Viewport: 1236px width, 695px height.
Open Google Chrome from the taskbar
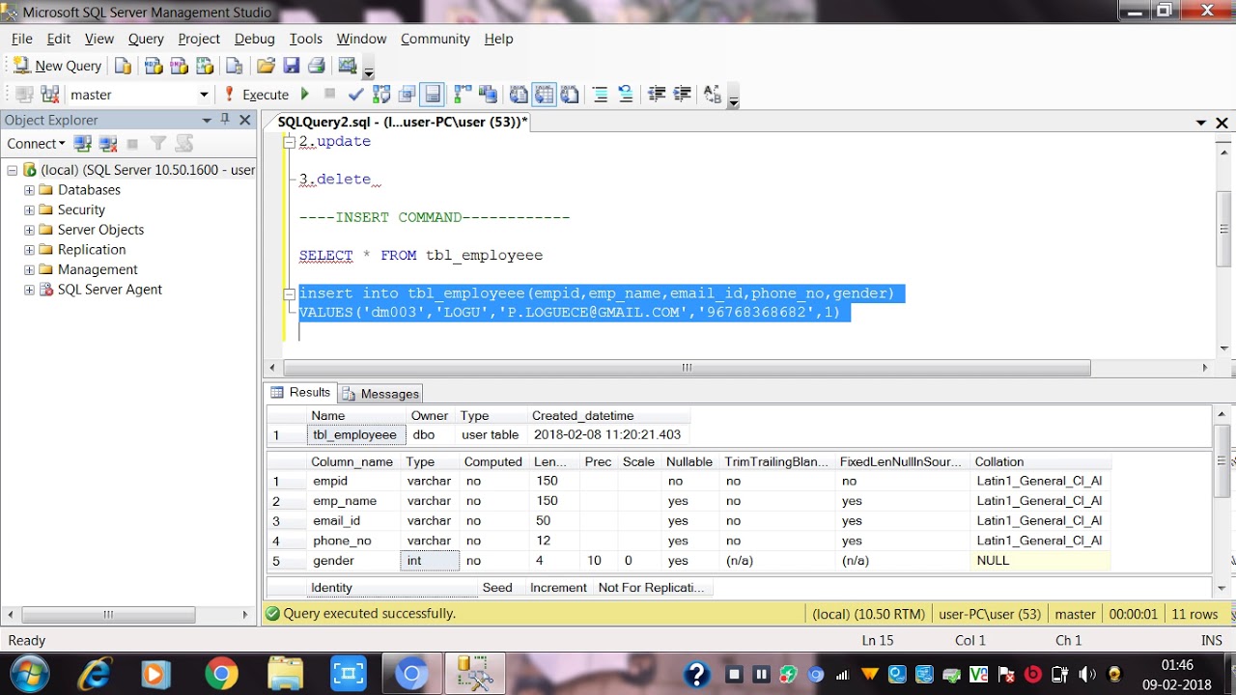(221, 674)
